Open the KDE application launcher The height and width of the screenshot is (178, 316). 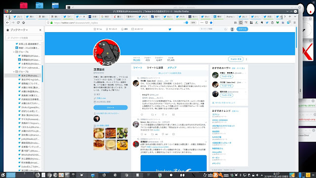pyautogui.click(x=3, y=175)
